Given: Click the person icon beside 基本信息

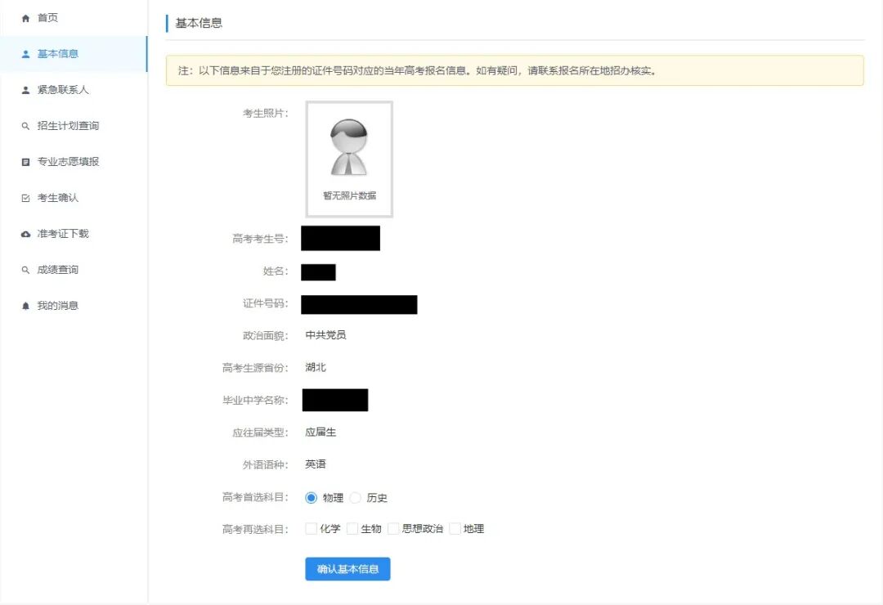Looking at the screenshot, I should coord(25,54).
